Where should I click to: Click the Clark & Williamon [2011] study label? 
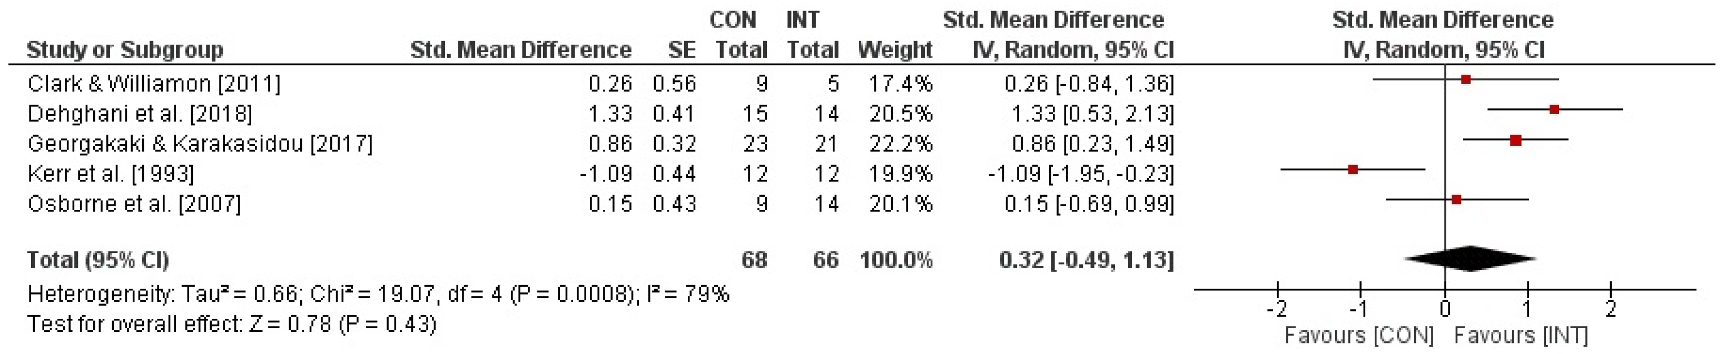click(x=154, y=84)
